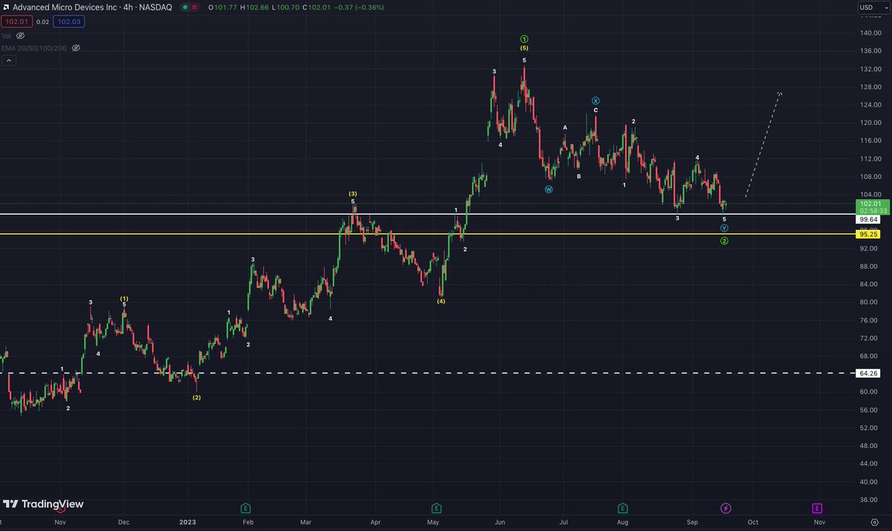
Task: Click the 40.00 price on the price axis
Action: 870,481
